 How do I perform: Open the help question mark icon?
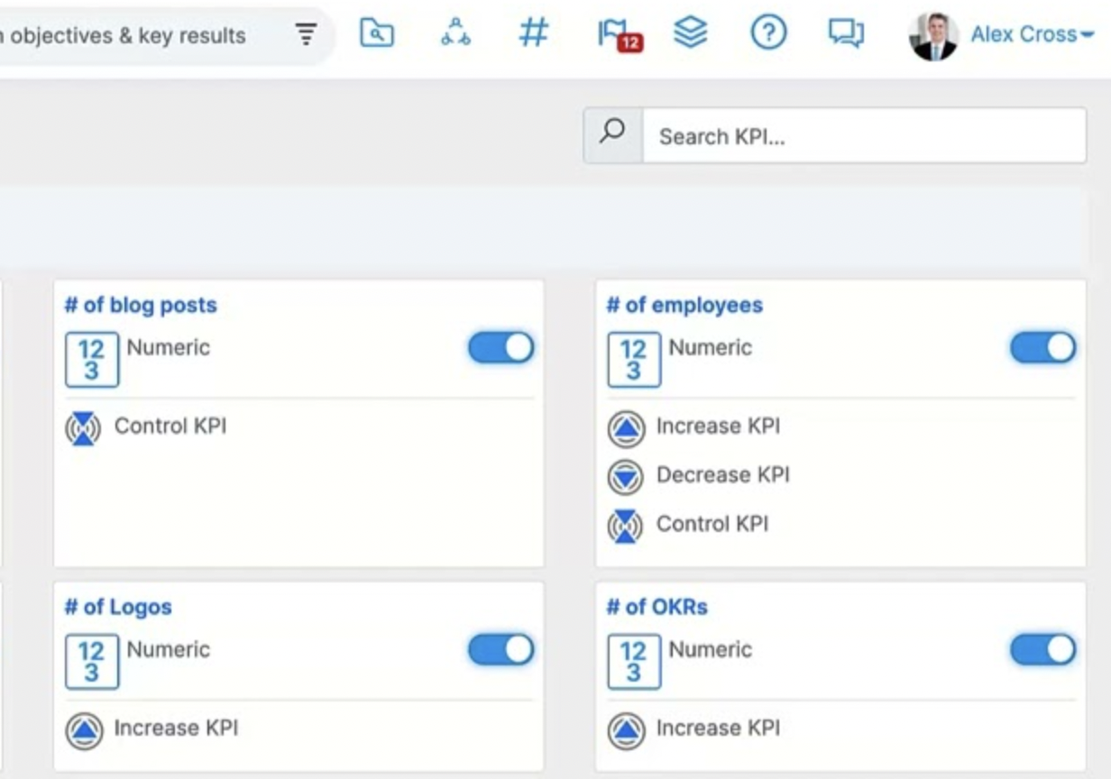[768, 33]
